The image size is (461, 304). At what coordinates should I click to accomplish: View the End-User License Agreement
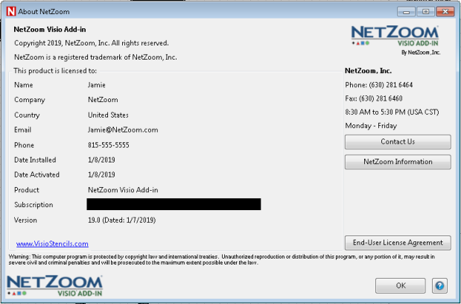(x=397, y=242)
